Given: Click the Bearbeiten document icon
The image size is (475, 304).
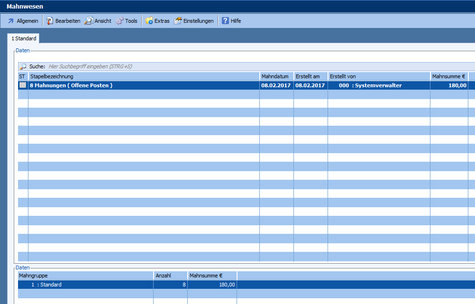Looking at the screenshot, I should coord(50,21).
